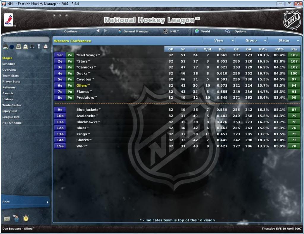Screen dimensions: 304x234
Task: Open the trophy shortcut icon
Action: [39, 46]
